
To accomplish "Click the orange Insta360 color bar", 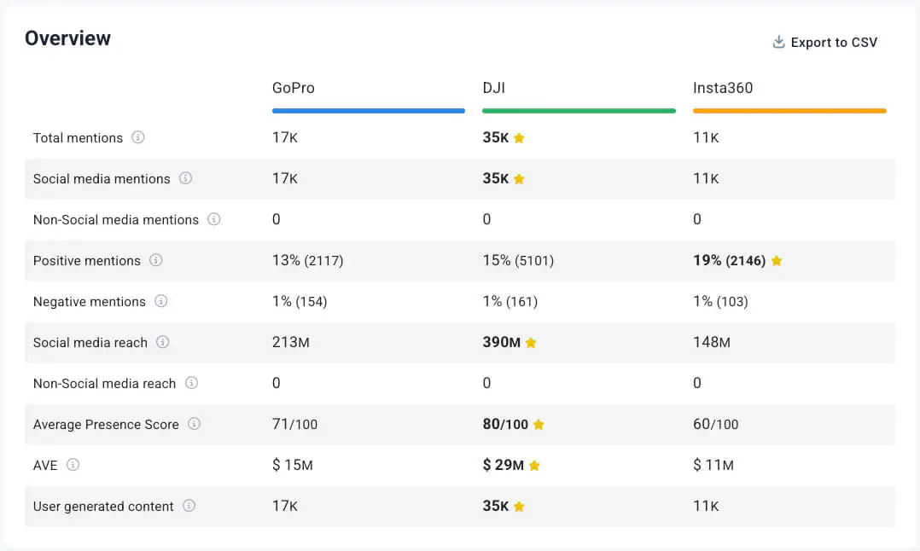I will tap(789, 111).
